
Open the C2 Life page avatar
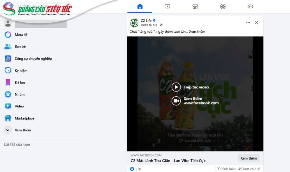(x=134, y=23)
